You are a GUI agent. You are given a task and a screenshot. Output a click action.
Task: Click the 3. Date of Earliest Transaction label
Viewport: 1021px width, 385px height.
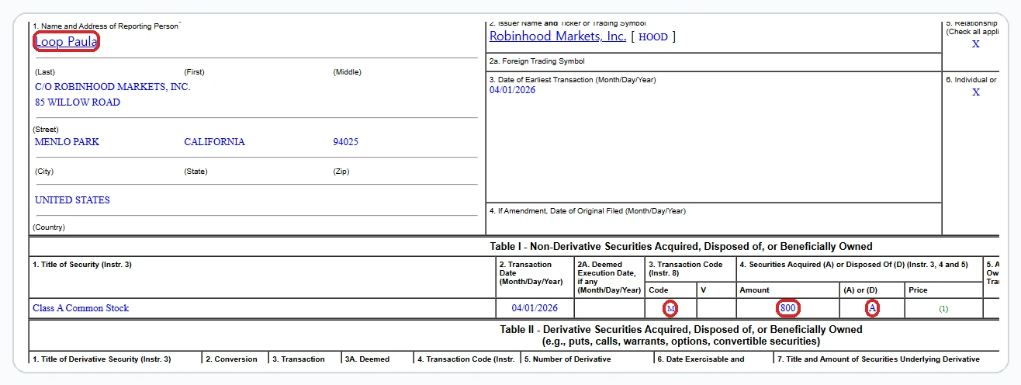click(572, 80)
